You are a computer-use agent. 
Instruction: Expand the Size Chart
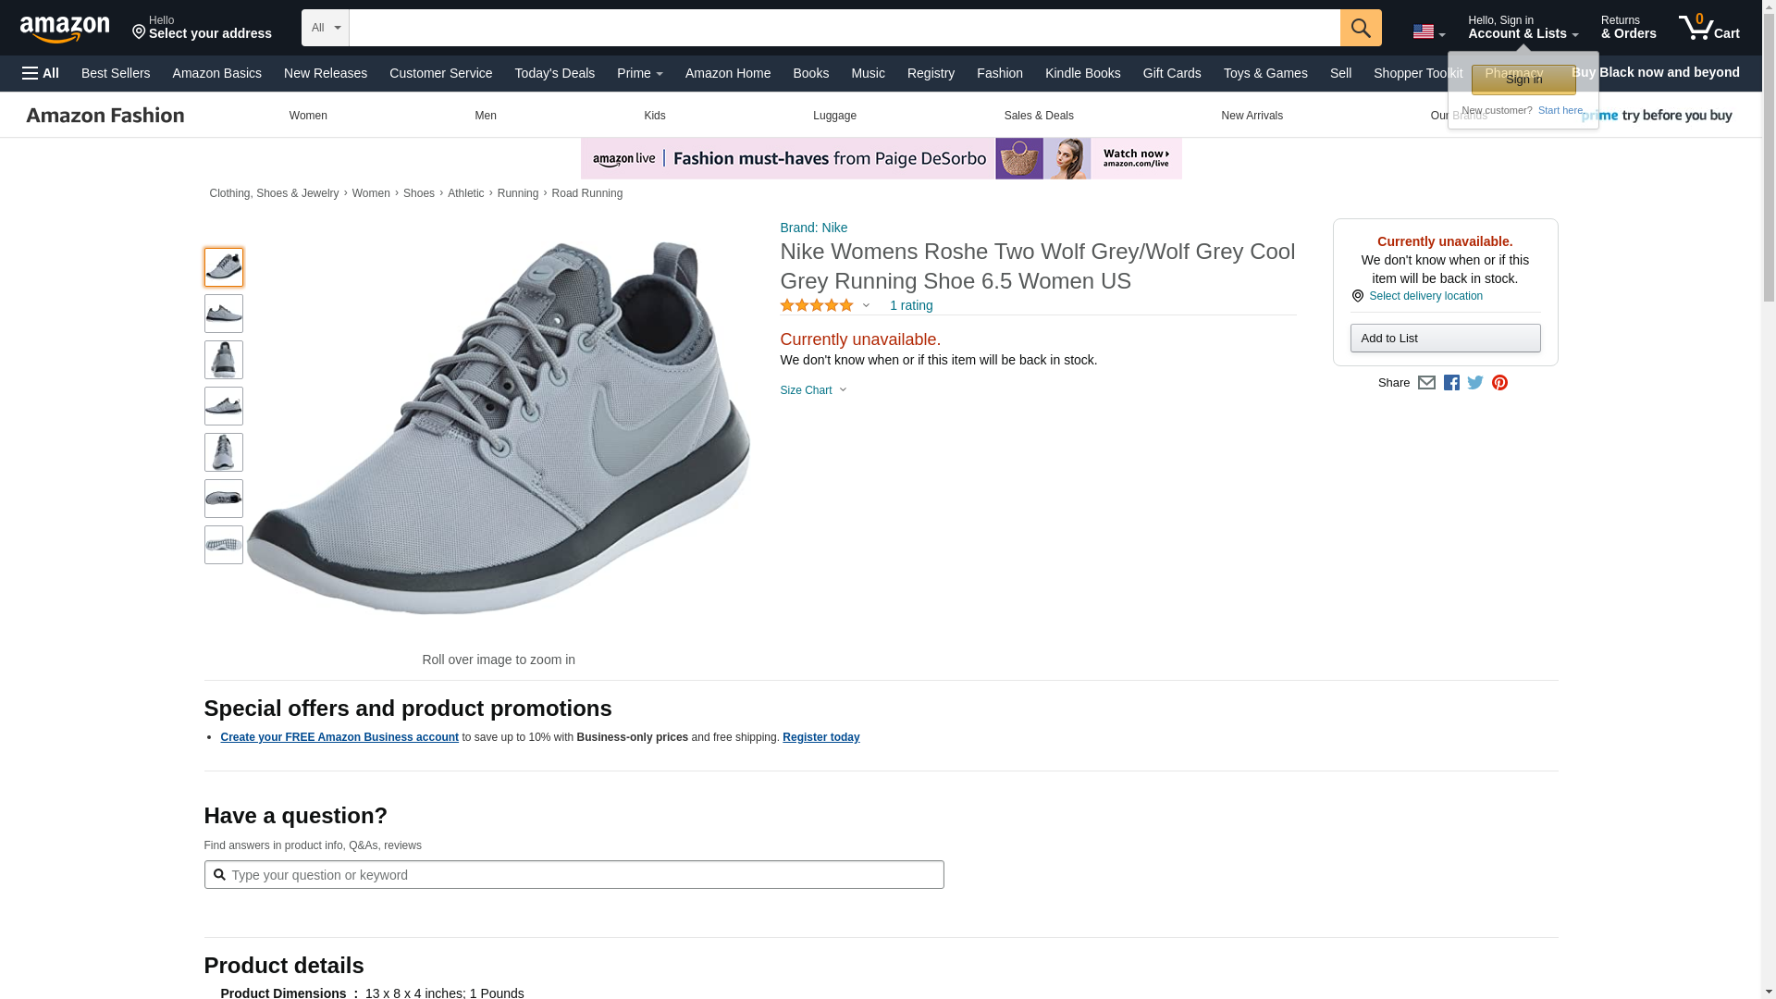(x=813, y=390)
